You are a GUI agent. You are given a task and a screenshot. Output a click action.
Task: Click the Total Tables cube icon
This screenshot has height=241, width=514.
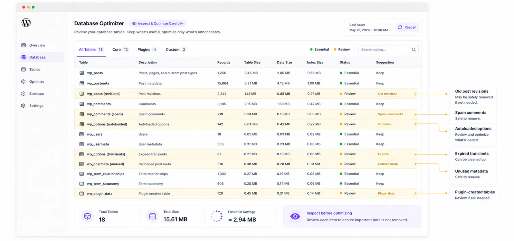pyautogui.click(x=87, y=216)
